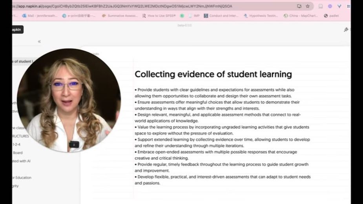363x204 pixels.
Task: Click the bullet 'Design relevant, meaningful, and applicable'
Action: pos(218,118)
